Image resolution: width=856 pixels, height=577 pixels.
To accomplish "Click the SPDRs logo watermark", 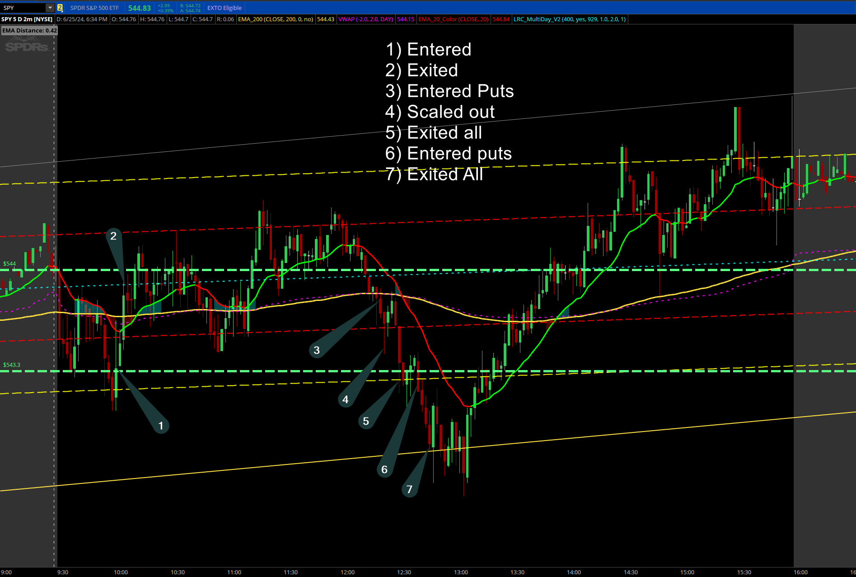I will tap(26, 46).
